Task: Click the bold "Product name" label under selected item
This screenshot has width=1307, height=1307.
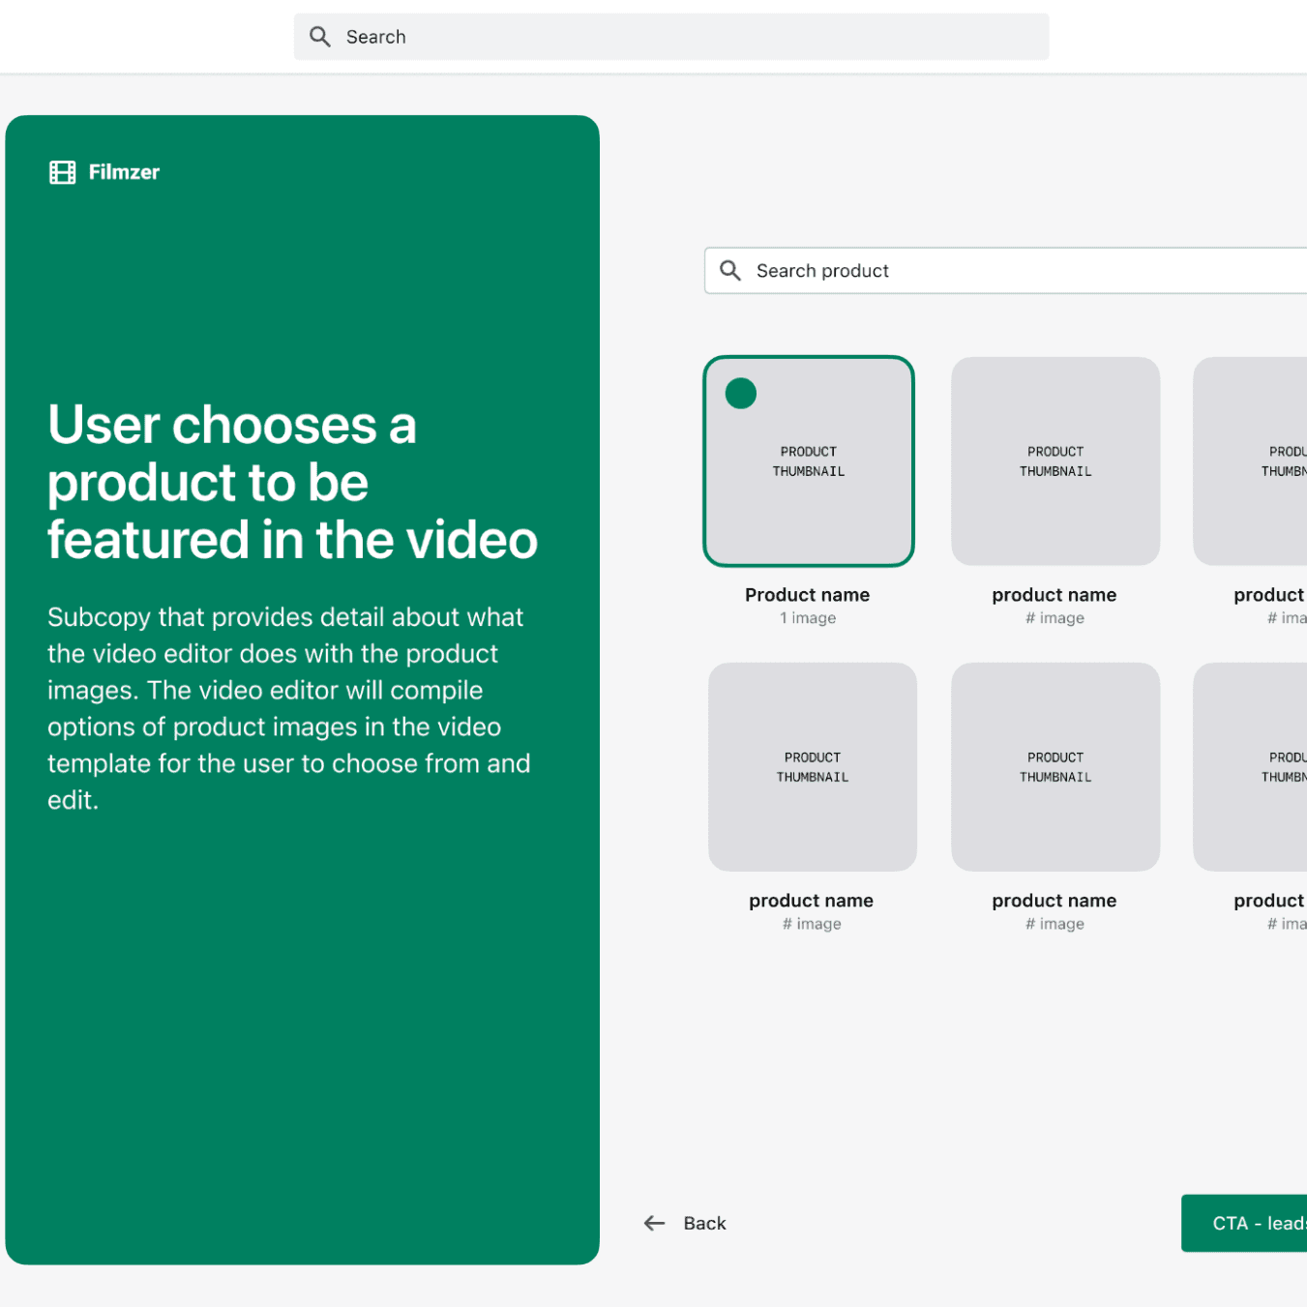Action: pos(808,595)
